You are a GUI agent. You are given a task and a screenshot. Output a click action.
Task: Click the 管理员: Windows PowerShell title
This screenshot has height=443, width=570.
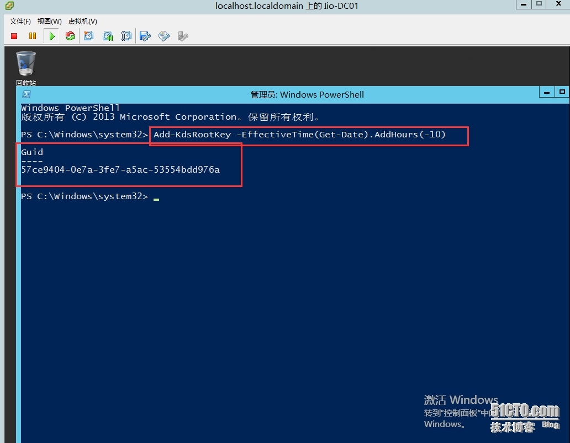tap(307, 95)
